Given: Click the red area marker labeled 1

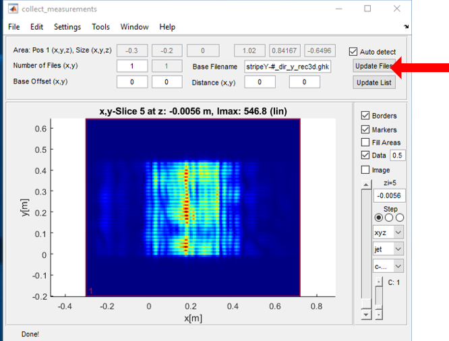Looking at the screenshot, I should (x=91, y=291).
